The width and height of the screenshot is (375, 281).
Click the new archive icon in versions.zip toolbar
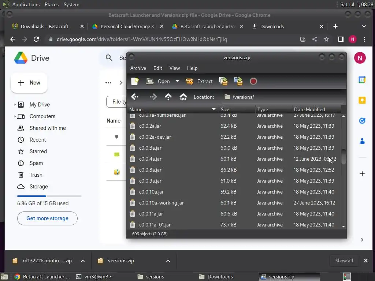click(135, 81)
